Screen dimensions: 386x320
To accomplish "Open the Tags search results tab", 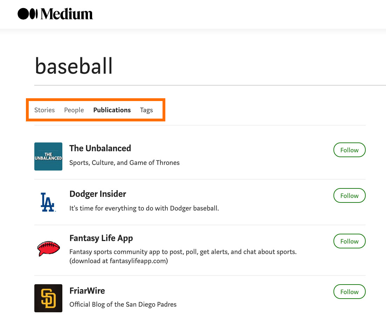I will click(146, 110).
